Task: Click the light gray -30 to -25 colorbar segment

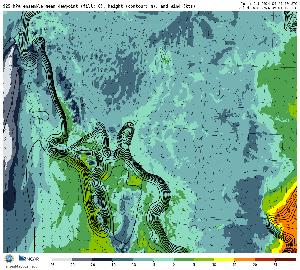Action: click(x=62, y=259)
